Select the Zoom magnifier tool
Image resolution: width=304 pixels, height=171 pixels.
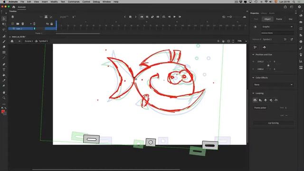4,98
